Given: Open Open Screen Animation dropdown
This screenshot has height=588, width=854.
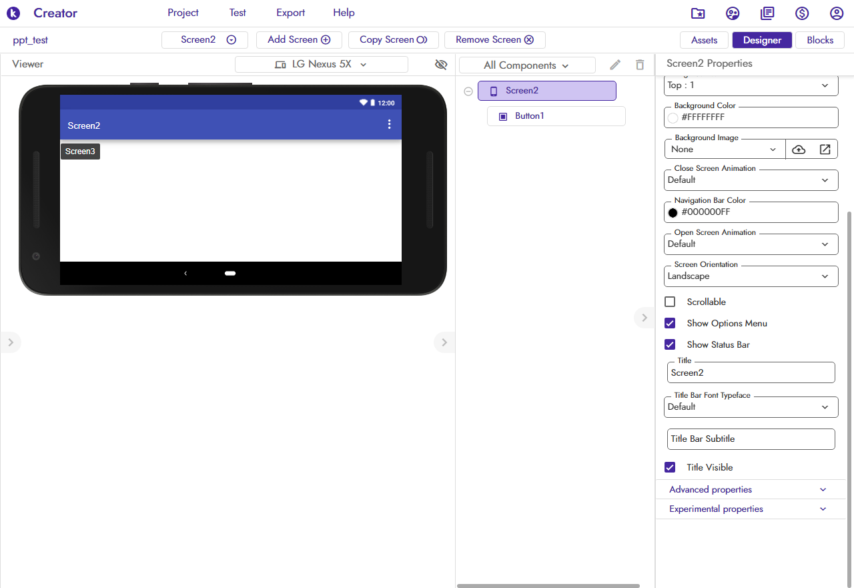Looking at the screenshot, I should coord(751,244).
